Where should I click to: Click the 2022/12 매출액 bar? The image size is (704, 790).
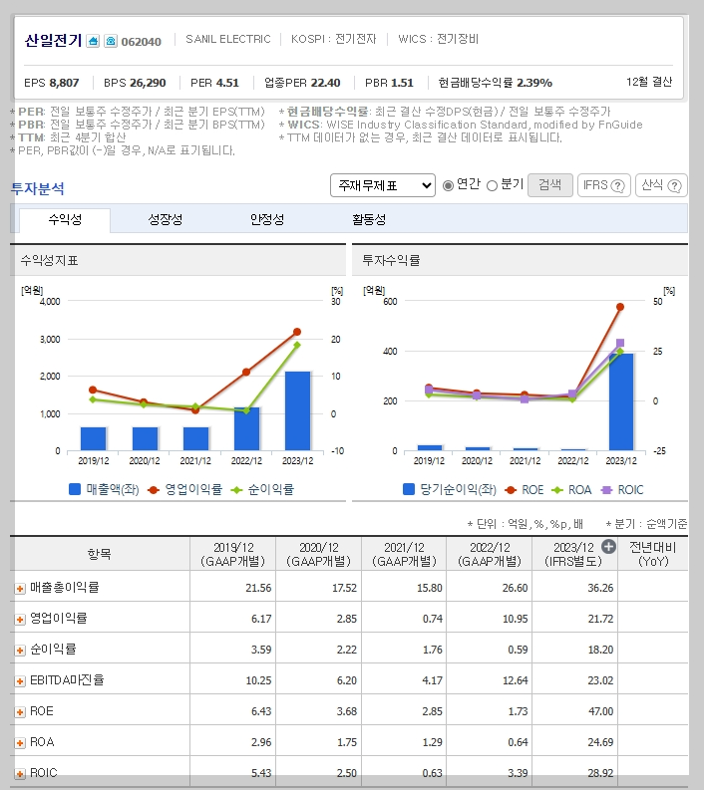point(246,428)
